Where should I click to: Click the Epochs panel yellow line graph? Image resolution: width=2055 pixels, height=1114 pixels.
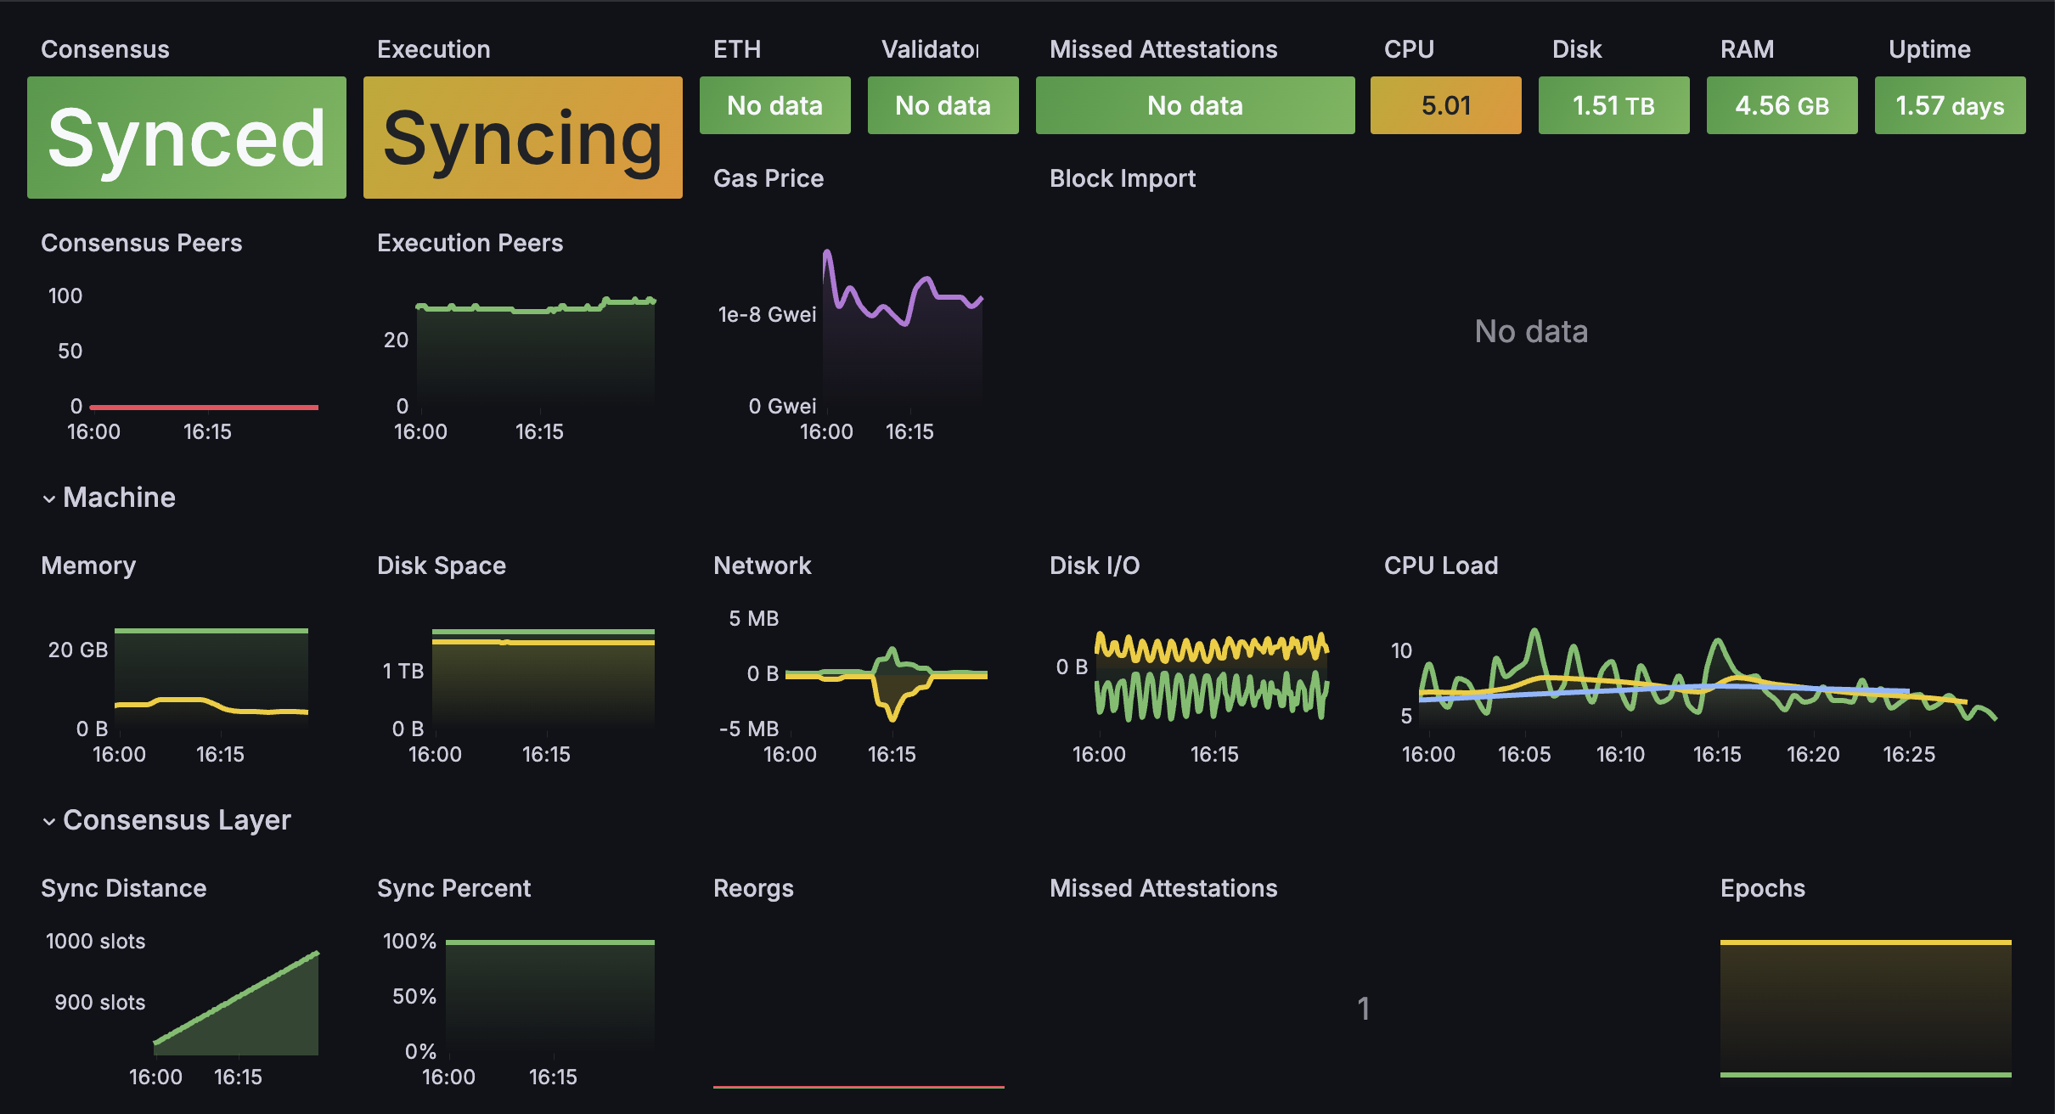[x=1865, y=942]
